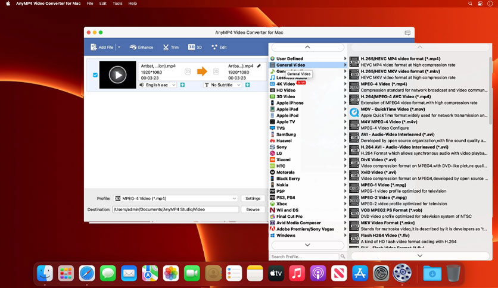
Task: Select VOB MPEG2 PS Format (*.vob)
Action: [x=419, y=213]
